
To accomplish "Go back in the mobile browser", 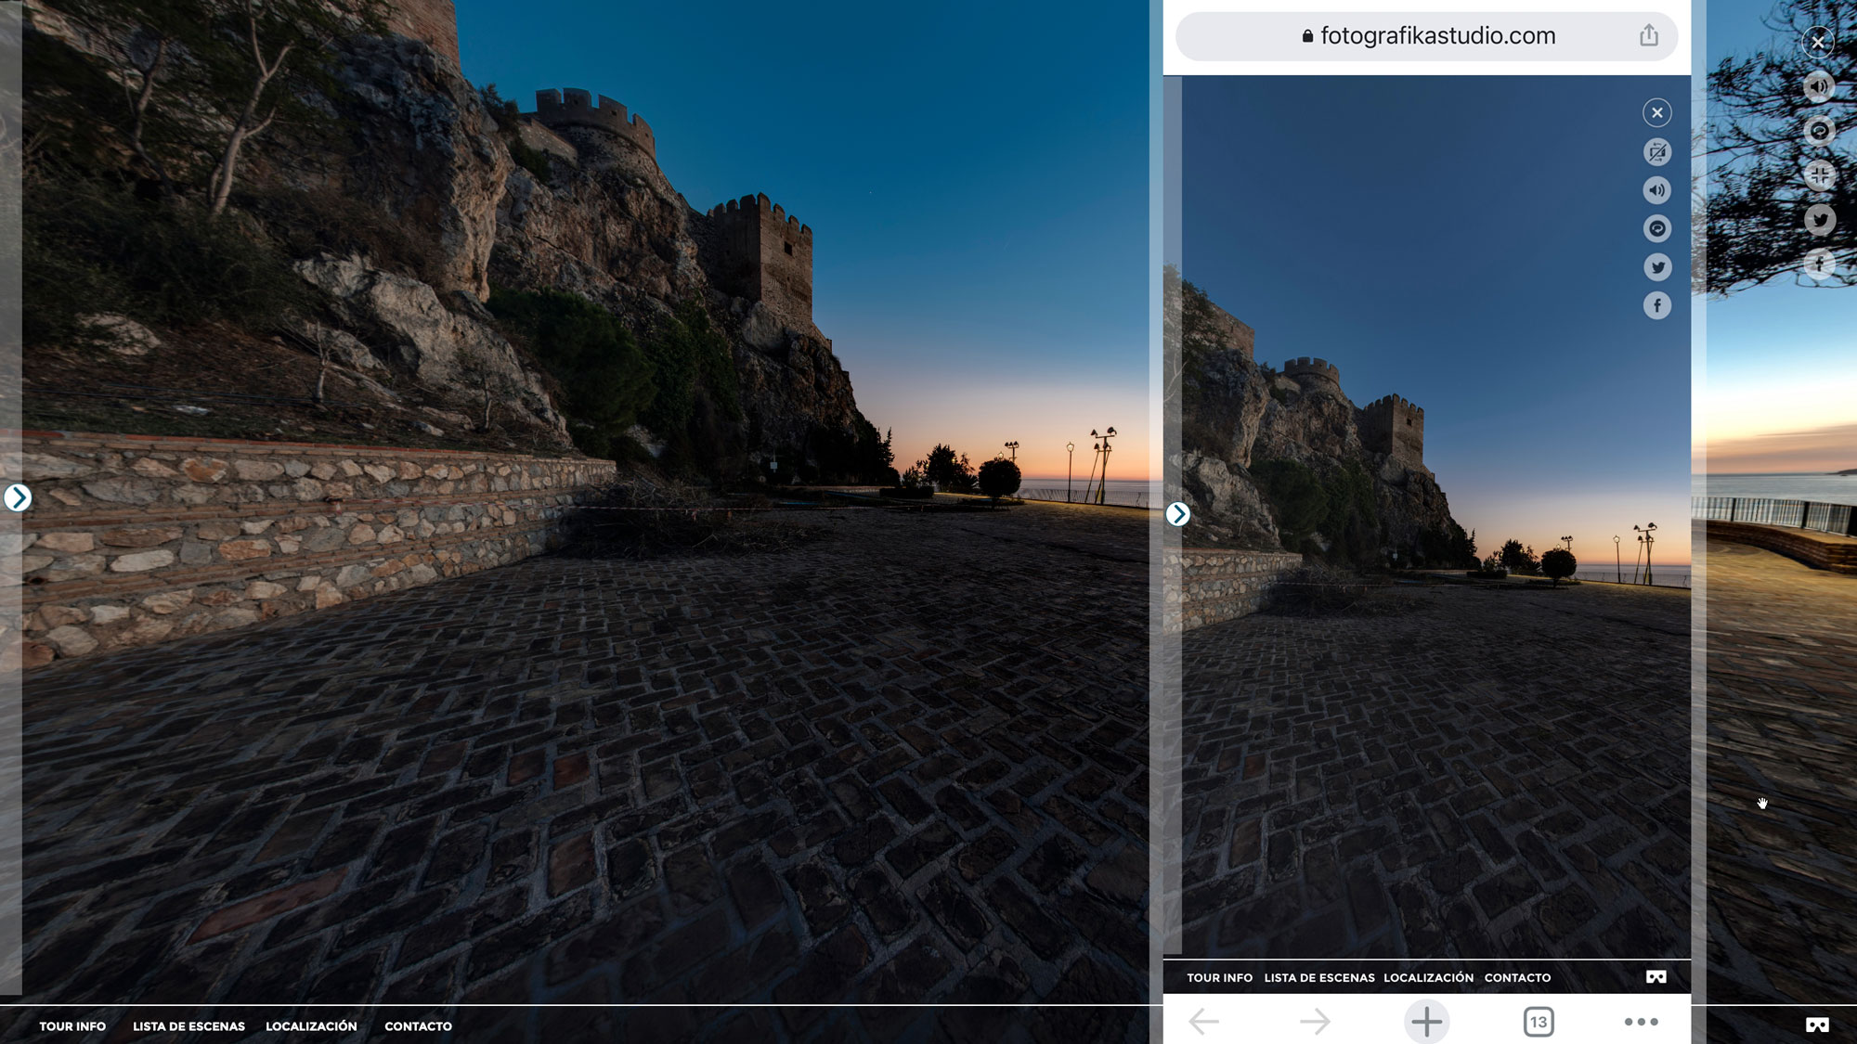I will pyautogui.click(x=1204, y=1022).
